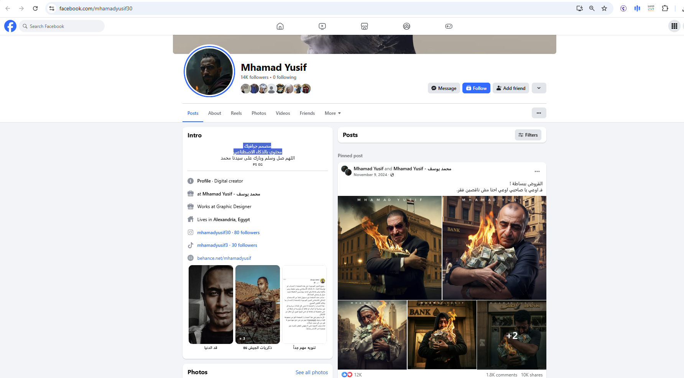The height and width of the screenshot is (378, 684).
Task: Open the behance.net/mhamadyusif link
Action: point(224,258)
